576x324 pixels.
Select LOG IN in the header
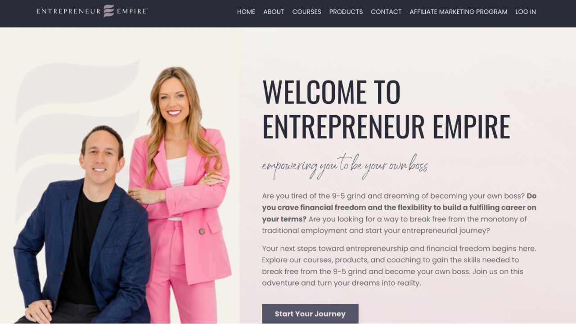526,12
